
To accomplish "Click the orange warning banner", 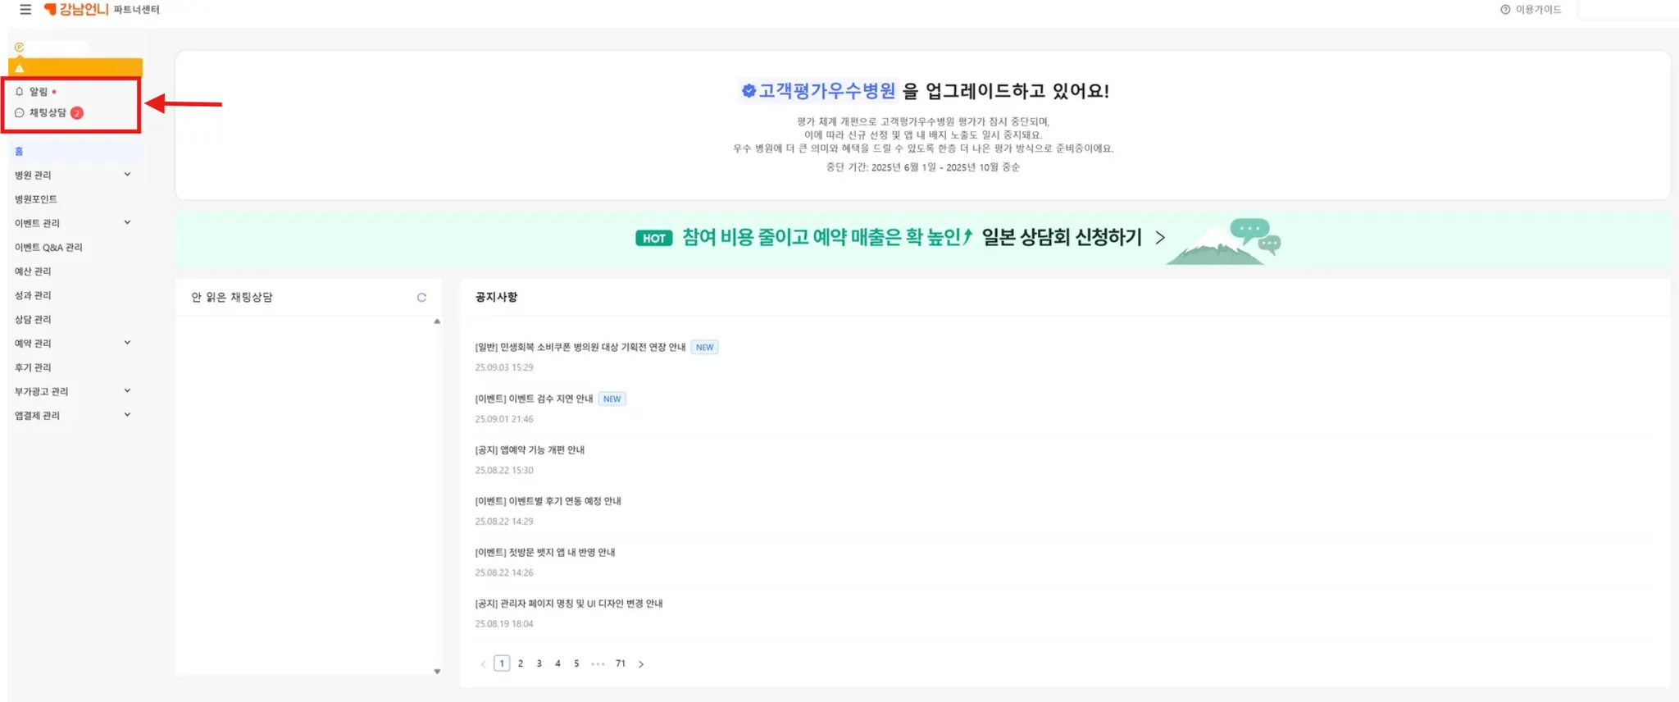I will [x=75, y=67].
